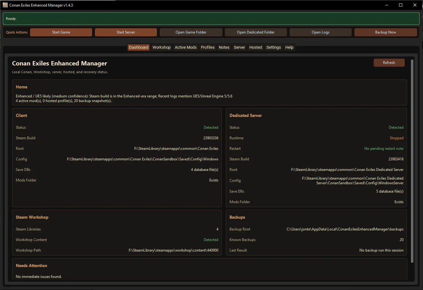Click the "Backups" section heading
The image size is (423, 290).
237,217
